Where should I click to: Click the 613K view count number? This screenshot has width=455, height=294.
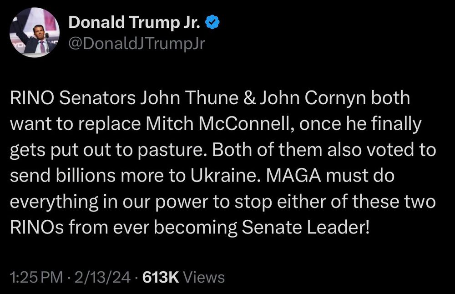[x=161, y=277]
